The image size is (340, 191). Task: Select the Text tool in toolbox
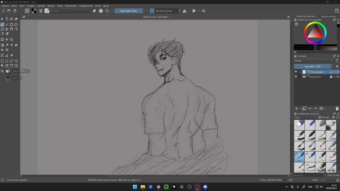(x=7, y=19)
